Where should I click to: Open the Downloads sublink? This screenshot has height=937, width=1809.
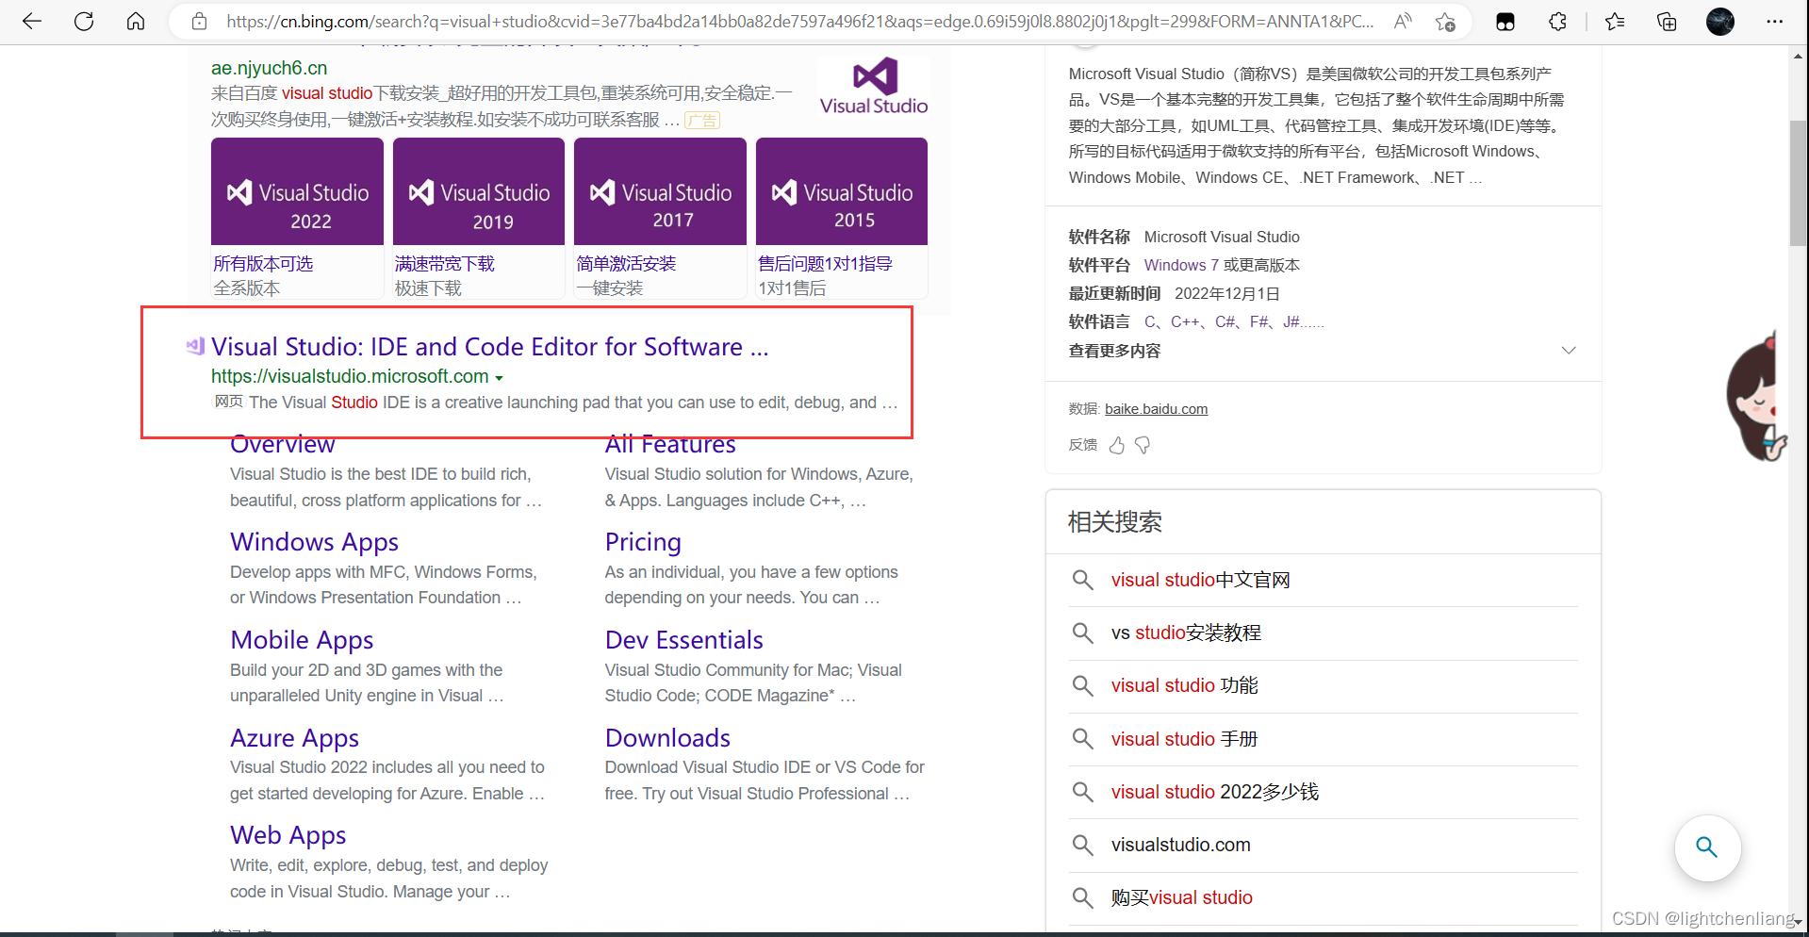click(667, 738)
